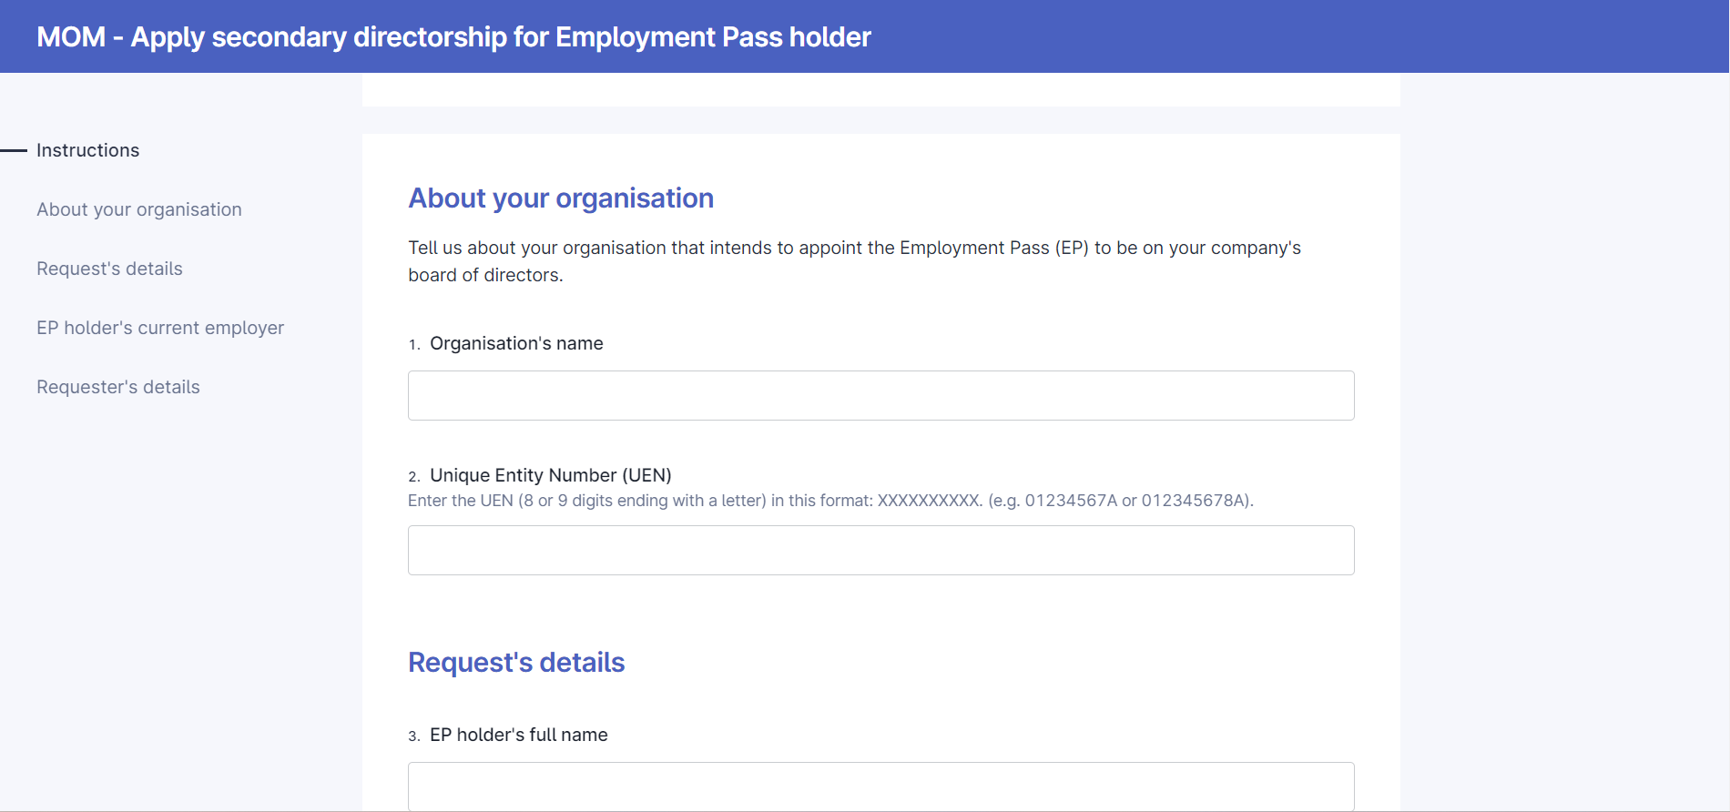Click the Unique Entity Number (UEN) label

tap(551, 475)
